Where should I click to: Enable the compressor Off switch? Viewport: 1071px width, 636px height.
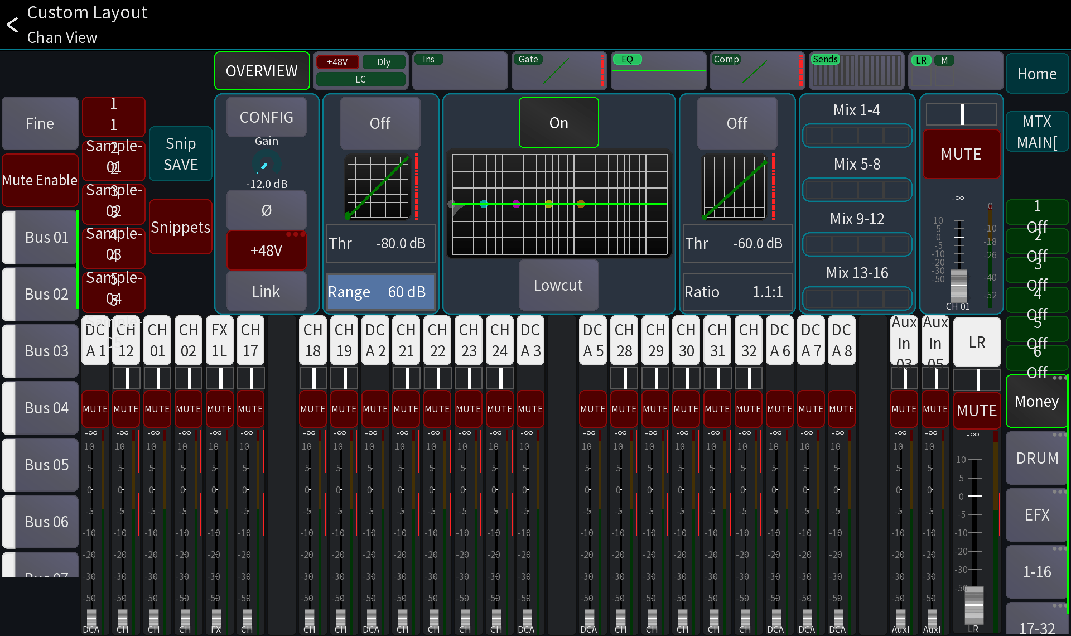click(736, 123)
